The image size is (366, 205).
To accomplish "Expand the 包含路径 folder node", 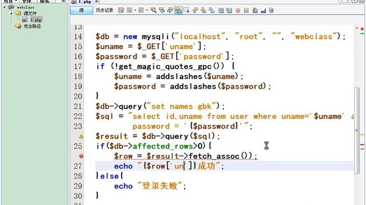I will coord(11,26).
